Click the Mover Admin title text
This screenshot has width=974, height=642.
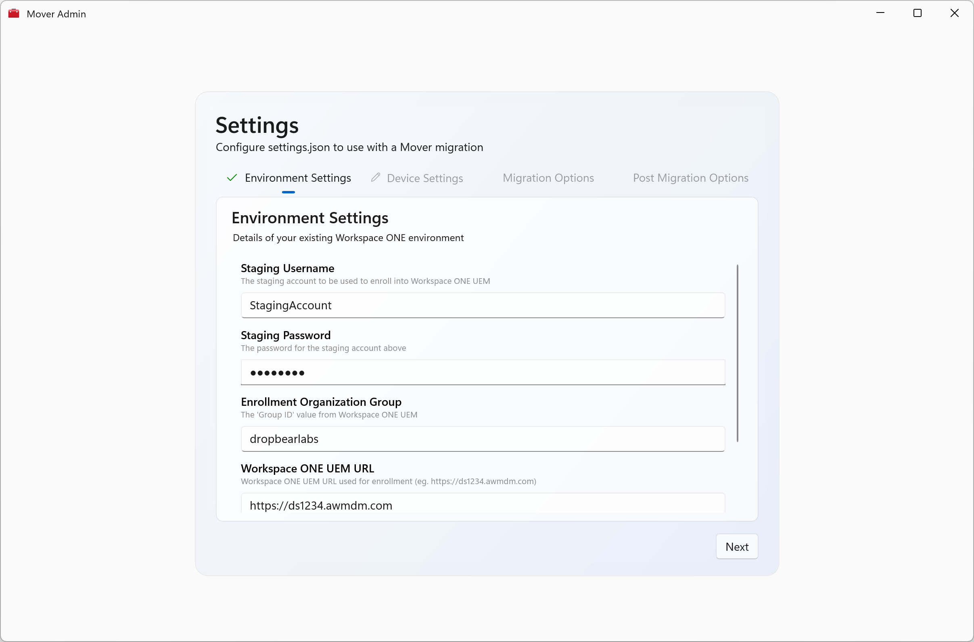tap(56, 14)
